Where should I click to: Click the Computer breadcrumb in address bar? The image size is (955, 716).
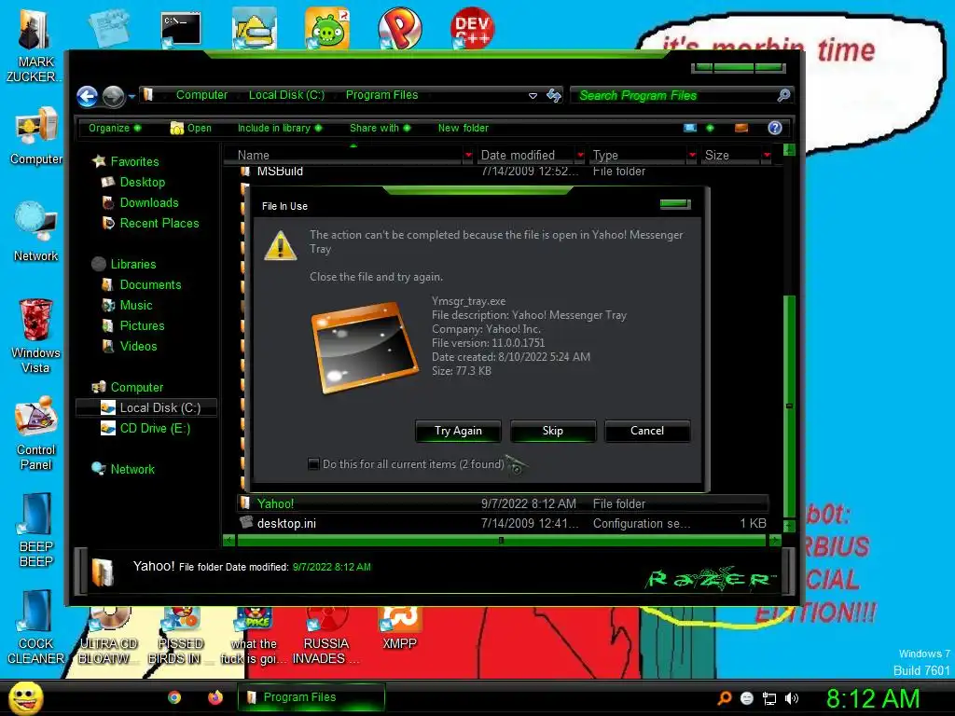[x=201, y=95]
